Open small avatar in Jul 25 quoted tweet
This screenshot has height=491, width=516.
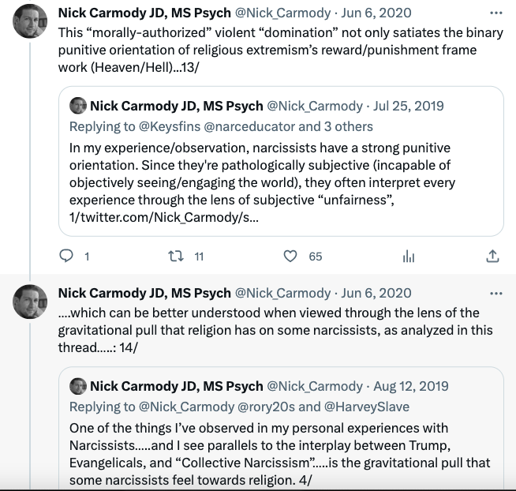pos(78,106)
